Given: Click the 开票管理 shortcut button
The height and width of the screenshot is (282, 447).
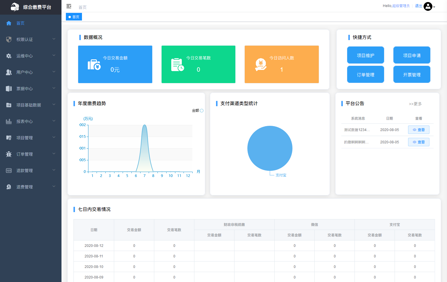Looking at the screenshot, I should coord(412,75).
